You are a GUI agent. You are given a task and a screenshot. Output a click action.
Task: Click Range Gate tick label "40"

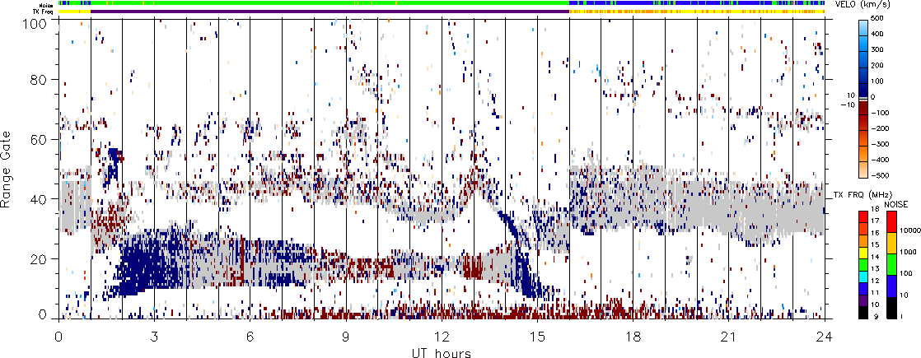[40, 199]
